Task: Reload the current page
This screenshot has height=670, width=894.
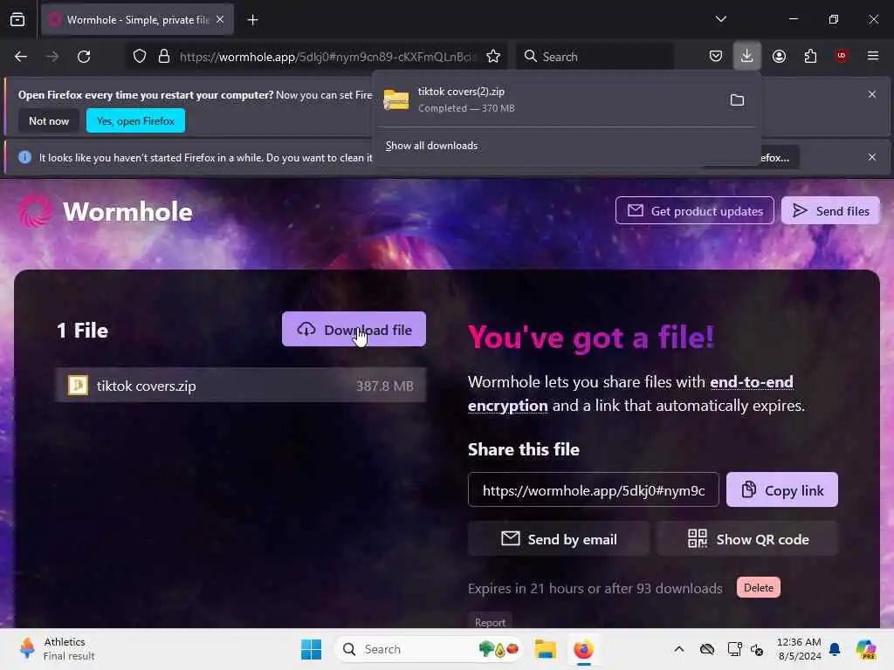Action: click(x=84, y=57)
